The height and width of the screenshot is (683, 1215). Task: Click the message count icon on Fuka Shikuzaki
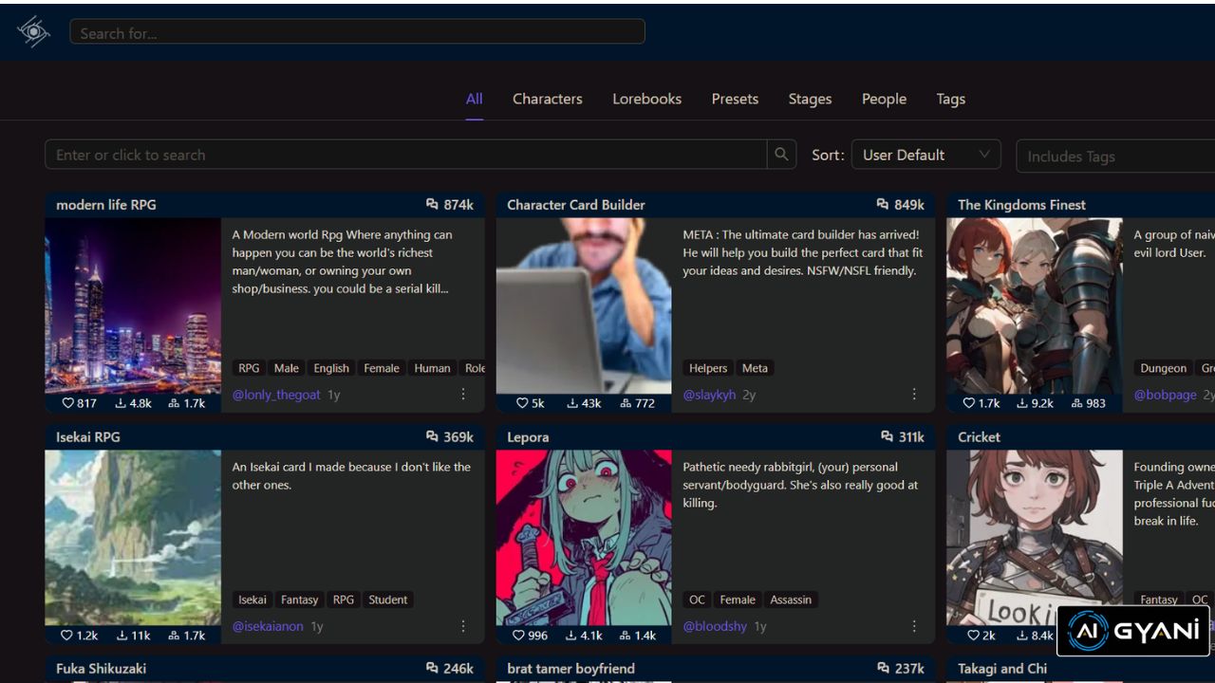pyautogui.click(x=432, y=668)
